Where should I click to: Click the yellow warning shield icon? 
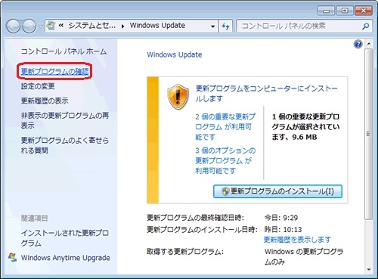click(x=178, y=97)
